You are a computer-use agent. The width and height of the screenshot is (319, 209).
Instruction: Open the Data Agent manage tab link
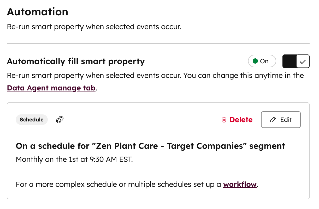(51, 88)
